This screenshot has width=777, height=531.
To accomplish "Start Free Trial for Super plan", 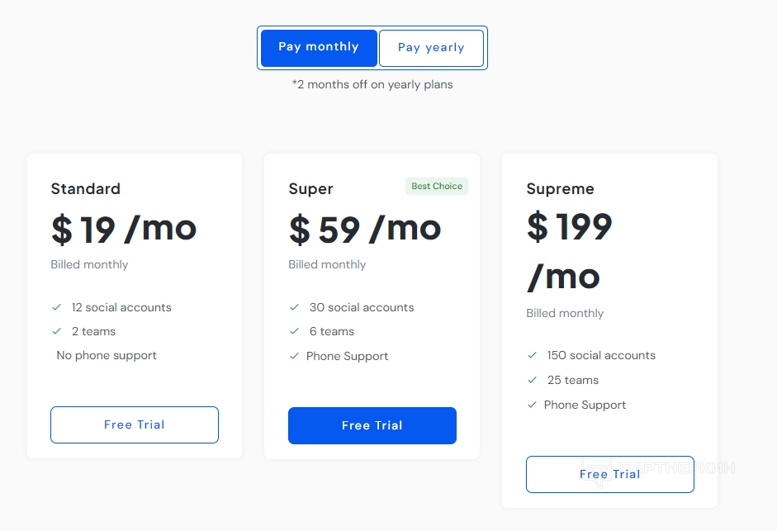I will click(372, 425).
